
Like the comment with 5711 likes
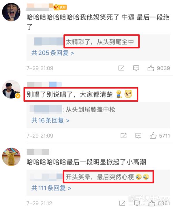153,136
